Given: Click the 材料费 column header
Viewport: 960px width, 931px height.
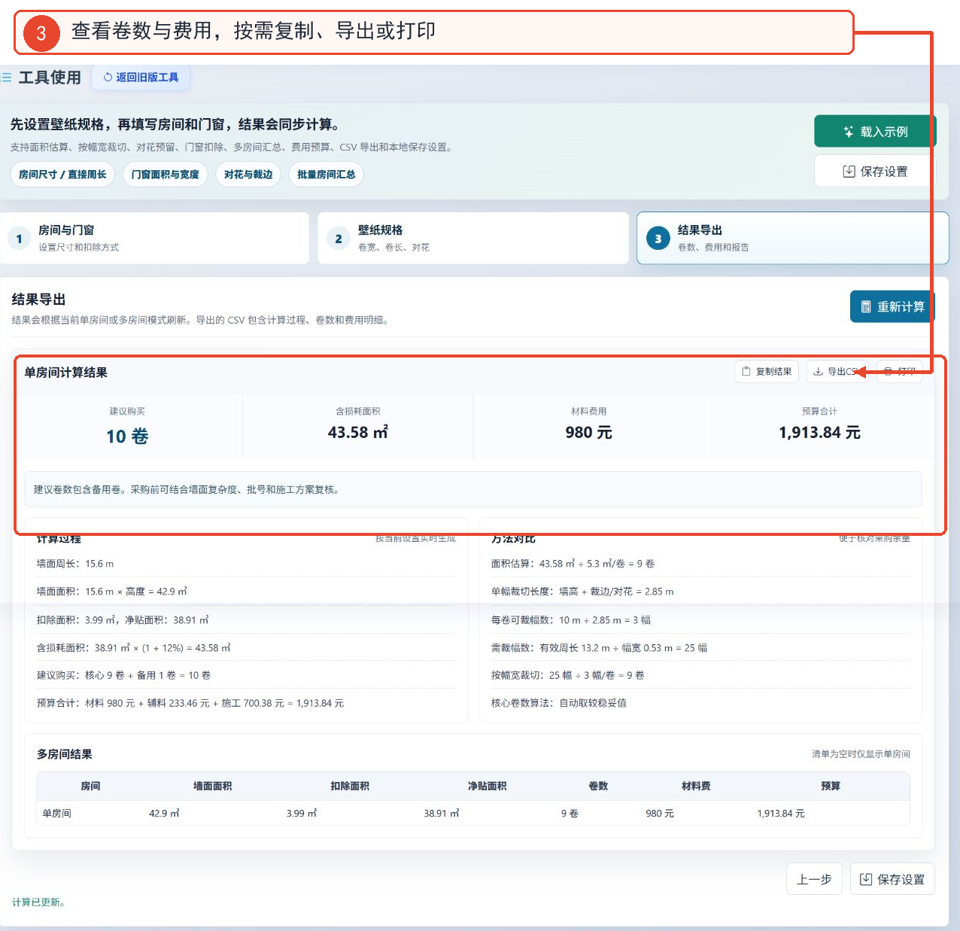Looking at the screenshot, I should click(696, 786).
